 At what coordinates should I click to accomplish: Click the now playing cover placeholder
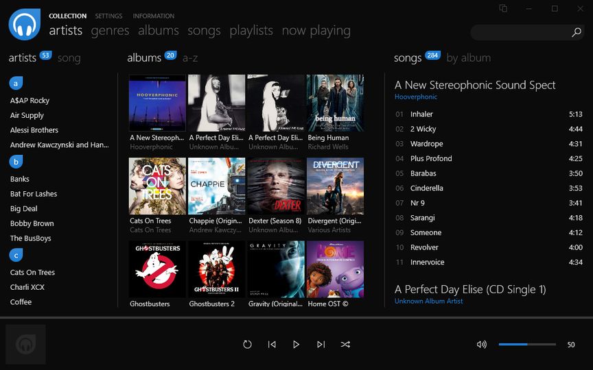pyautogui.click(x=25, y=345)
